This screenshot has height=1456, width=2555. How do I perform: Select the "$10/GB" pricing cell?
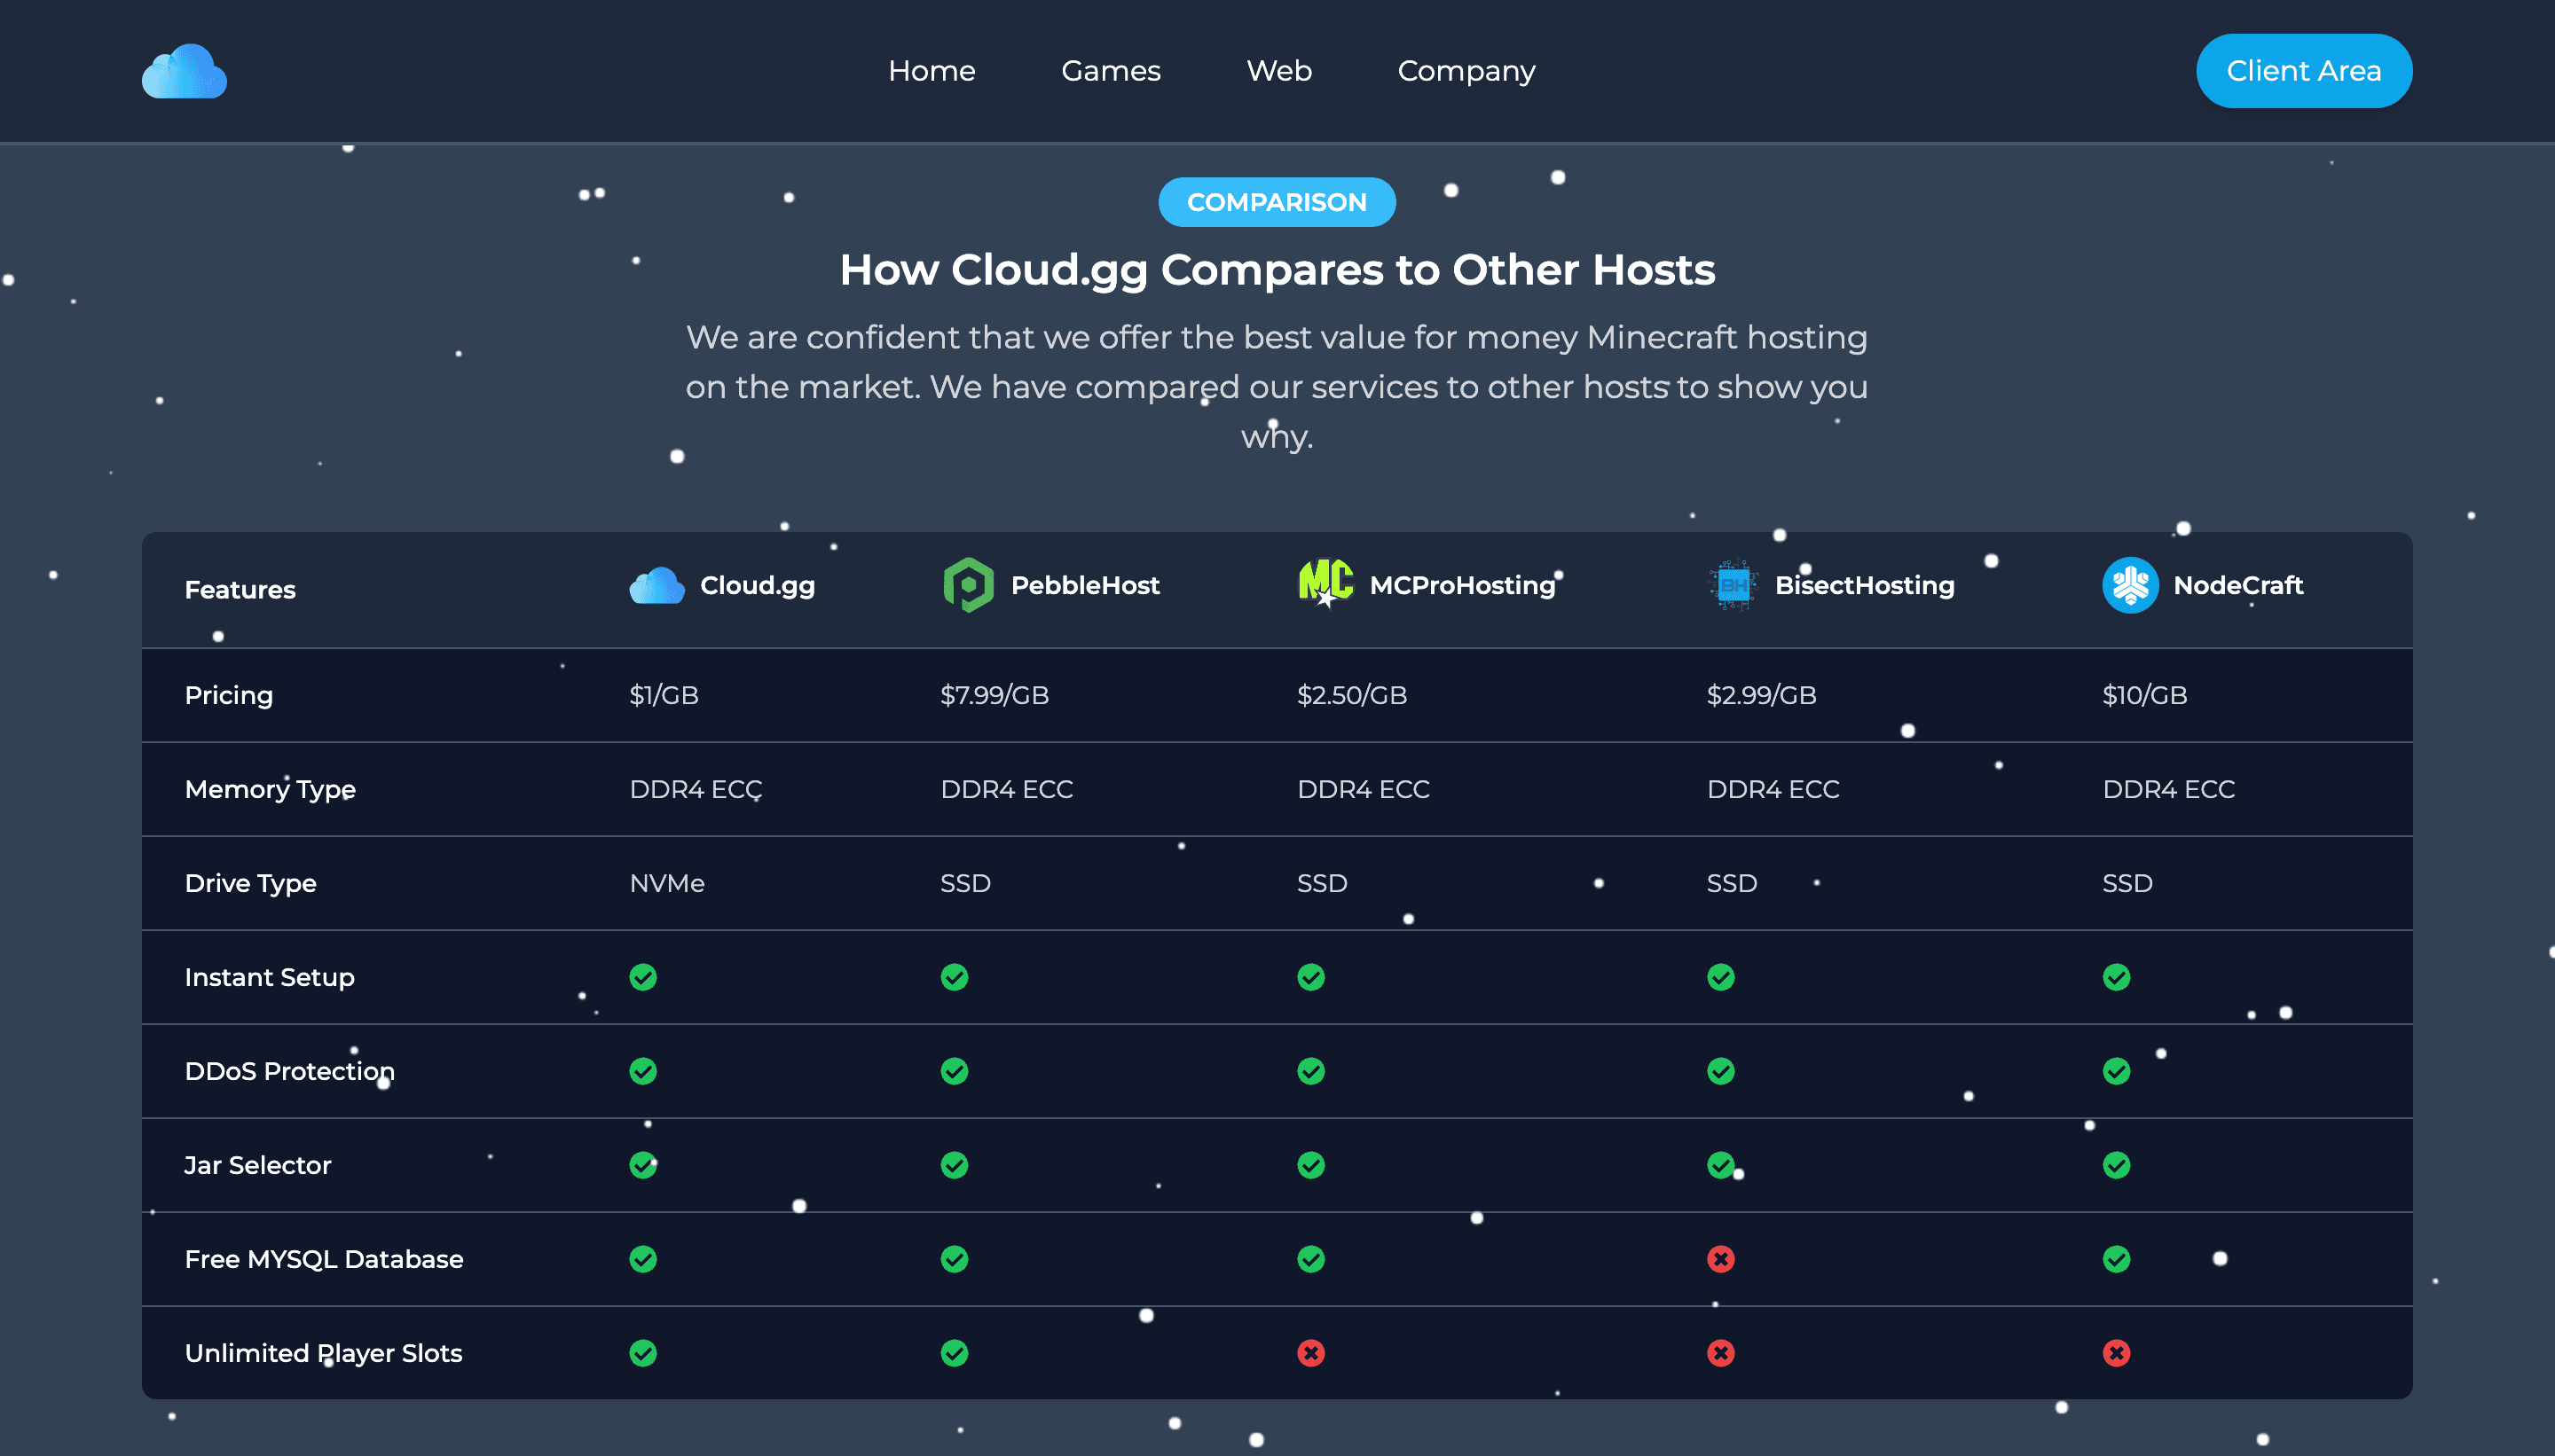pos(2145,695)
